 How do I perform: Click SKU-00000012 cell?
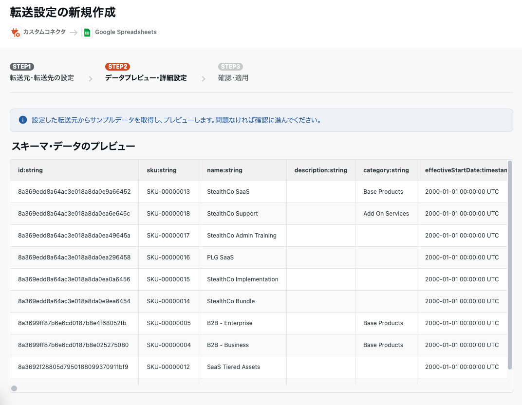(x=168, y=367)
